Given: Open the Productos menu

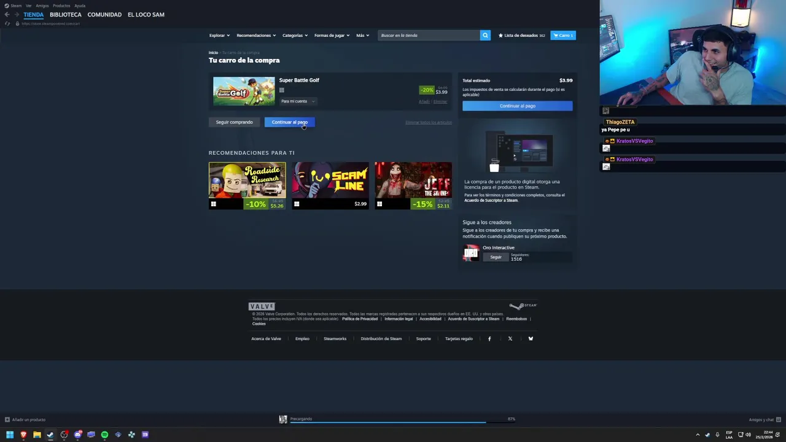Looking at the screenshot, I should (61, 6).
